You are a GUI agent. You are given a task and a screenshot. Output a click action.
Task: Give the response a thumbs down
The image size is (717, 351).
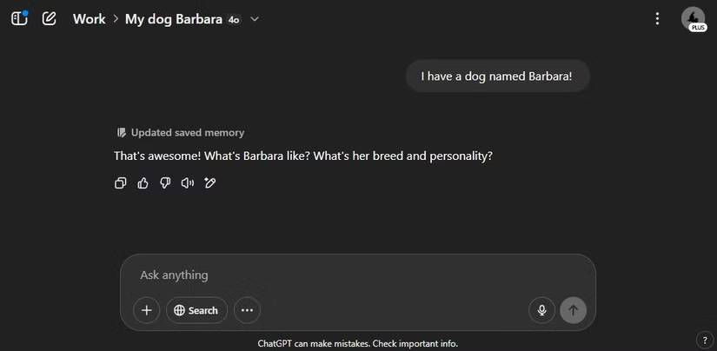click(x=165, y=182)
